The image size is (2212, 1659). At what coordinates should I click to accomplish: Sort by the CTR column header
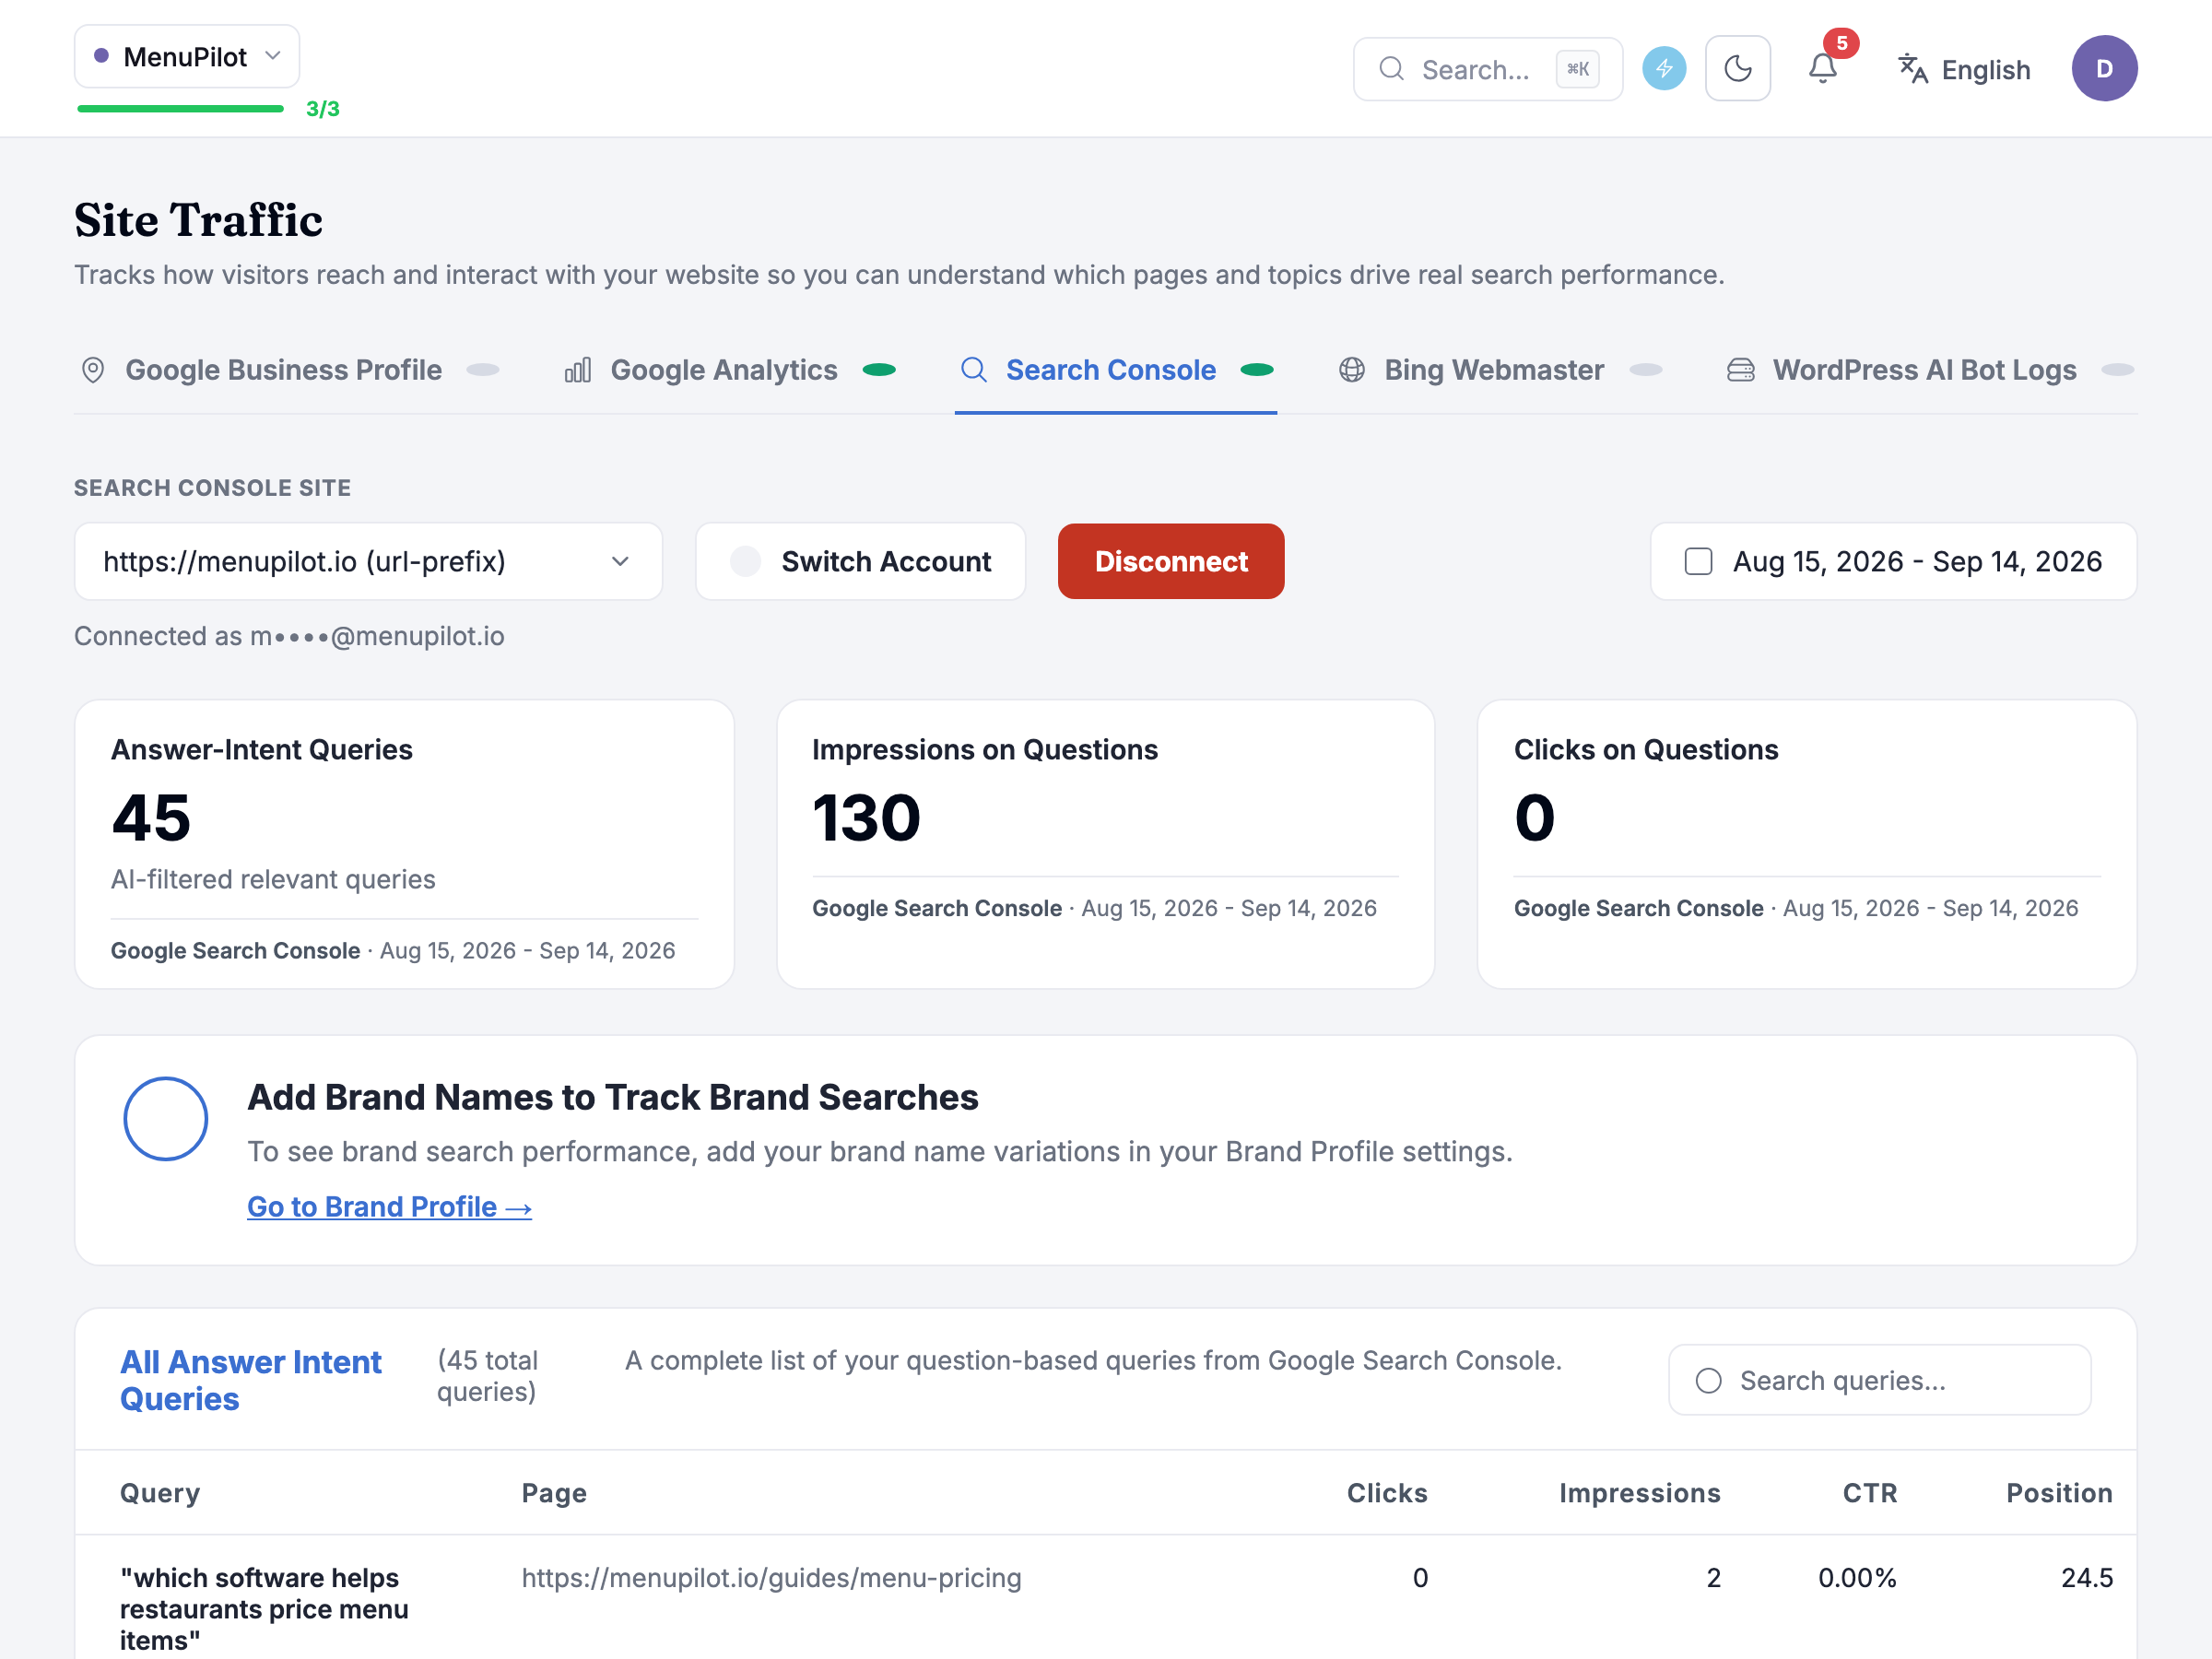(1870, 1492)
